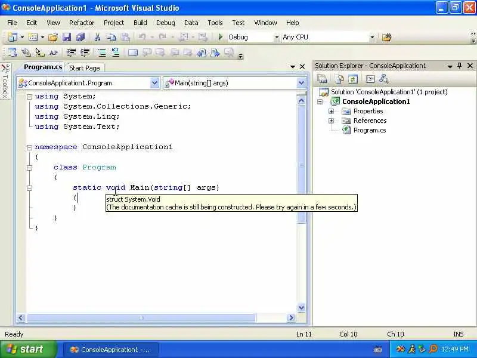Collapse the namespace ConsoleApplication1 block

click(x=29, y=147)
